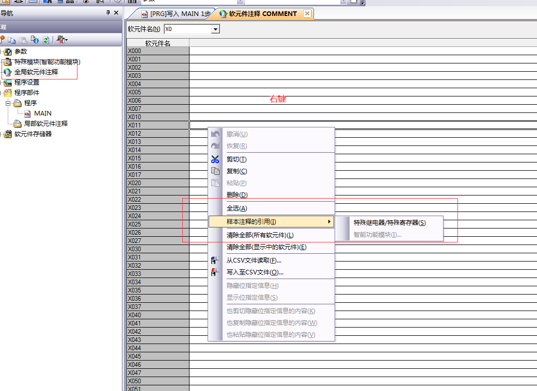The height and width of the screenshot is (391, 537).
Task: Open the 软元件名 device name dropdown
Action: pyautogui.click(x=215, y=29)
